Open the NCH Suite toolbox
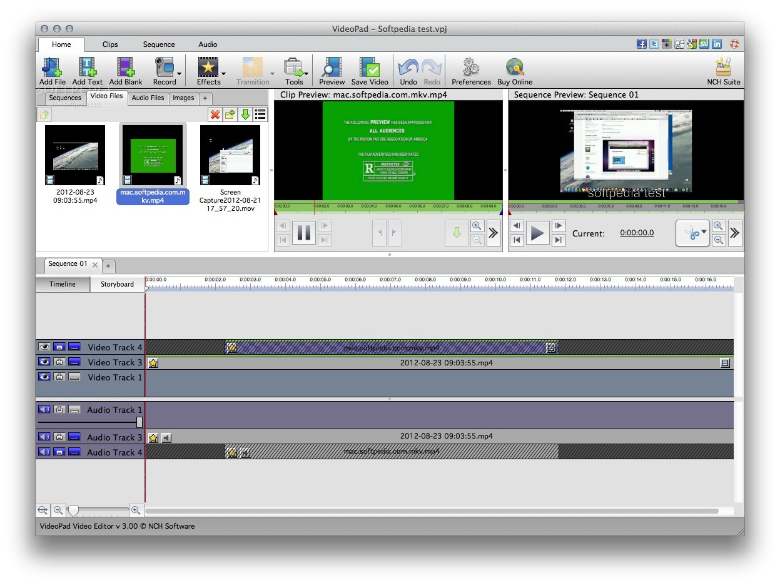The width and height of the screenshot is (780, 585). pyautogui.click(x=723, y=67)
